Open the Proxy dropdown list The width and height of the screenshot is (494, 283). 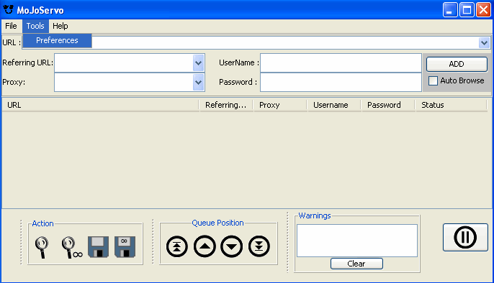(x=198, y=83)
